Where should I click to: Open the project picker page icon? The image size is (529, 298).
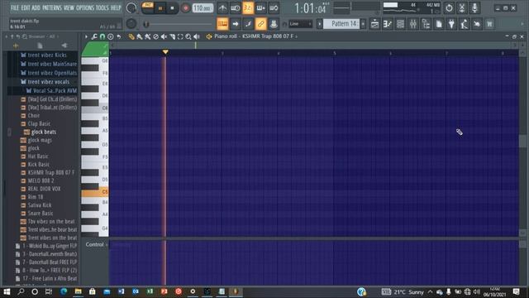click(439, 24)
